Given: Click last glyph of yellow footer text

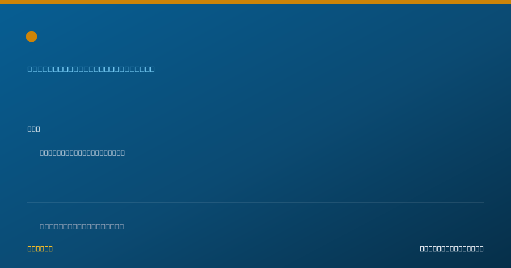Looking at the screenshot, I should [x=51, y=248].
